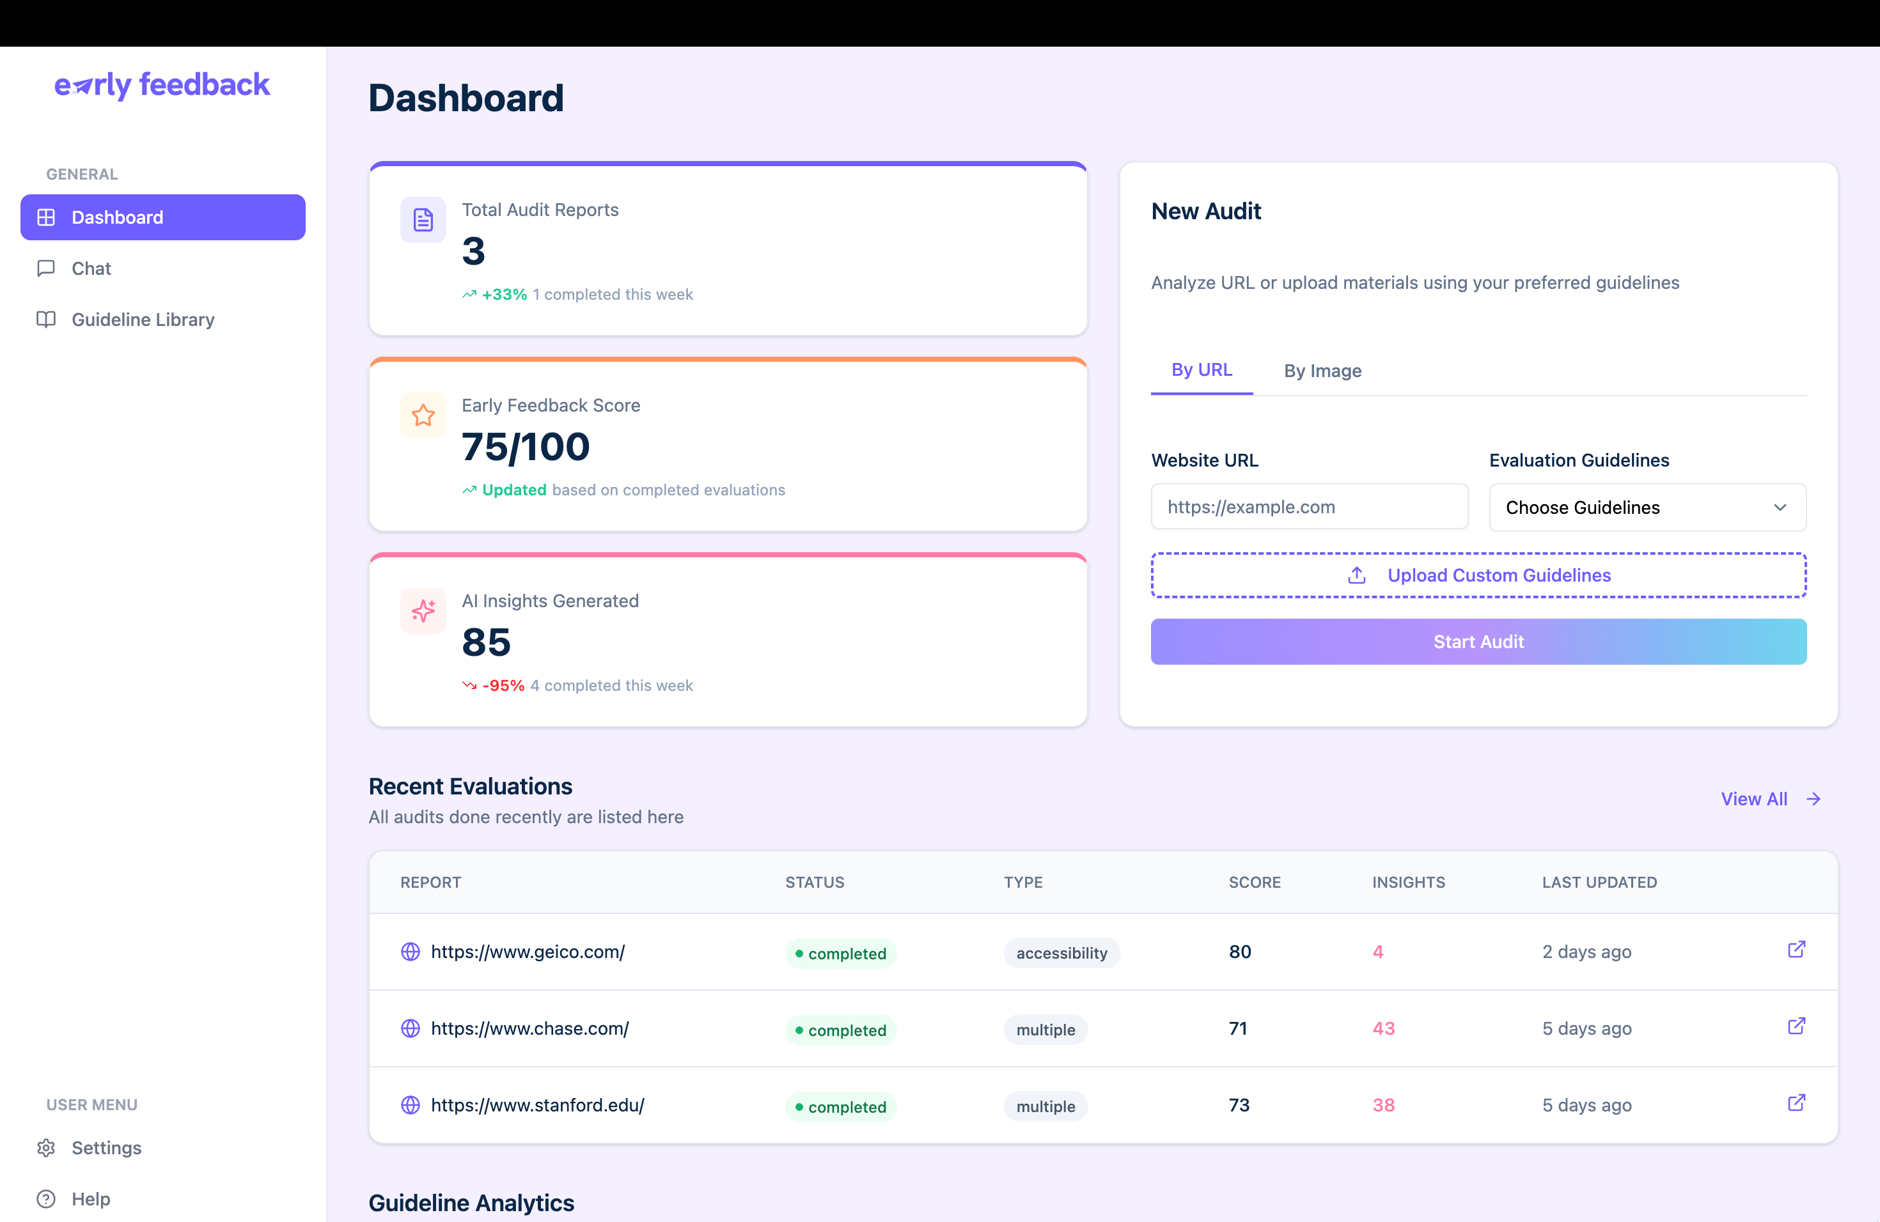Open the Help question-mark icon

(x=47, y=1198)
